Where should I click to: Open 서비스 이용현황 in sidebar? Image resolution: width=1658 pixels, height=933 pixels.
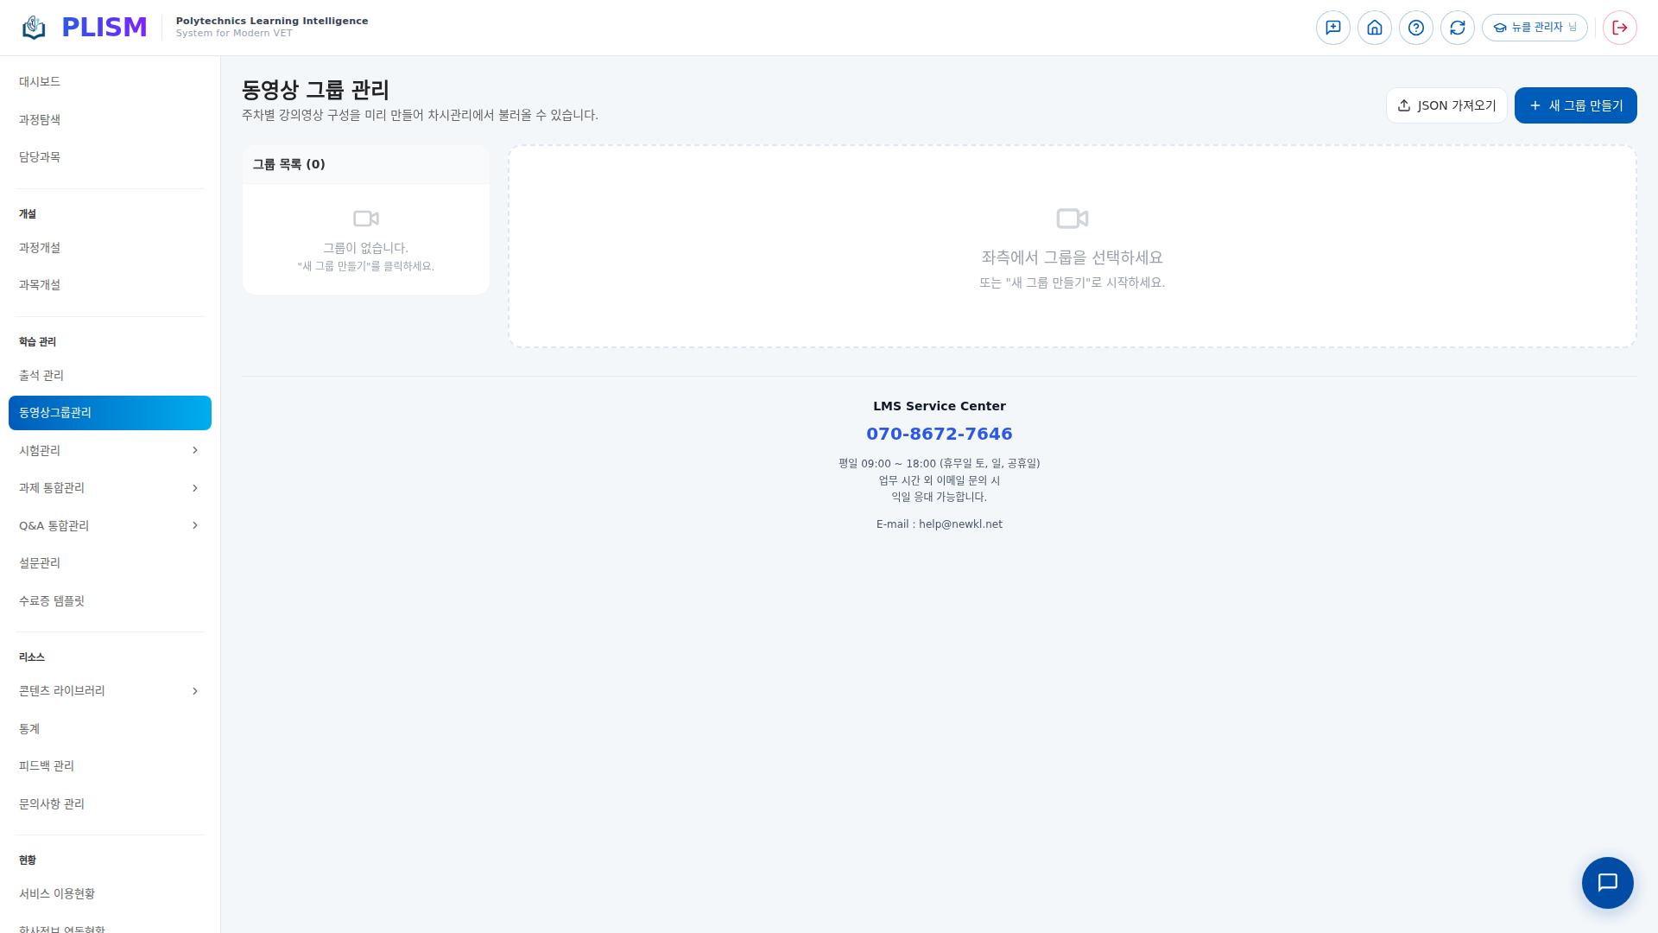tap(57, 893)
